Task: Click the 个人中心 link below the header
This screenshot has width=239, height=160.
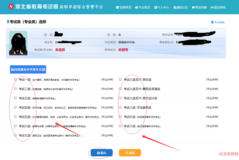Action: click(x=218, y=22)
